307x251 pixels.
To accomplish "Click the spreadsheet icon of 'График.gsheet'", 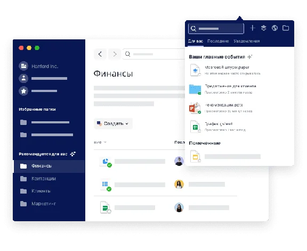I will click(196, 127).
